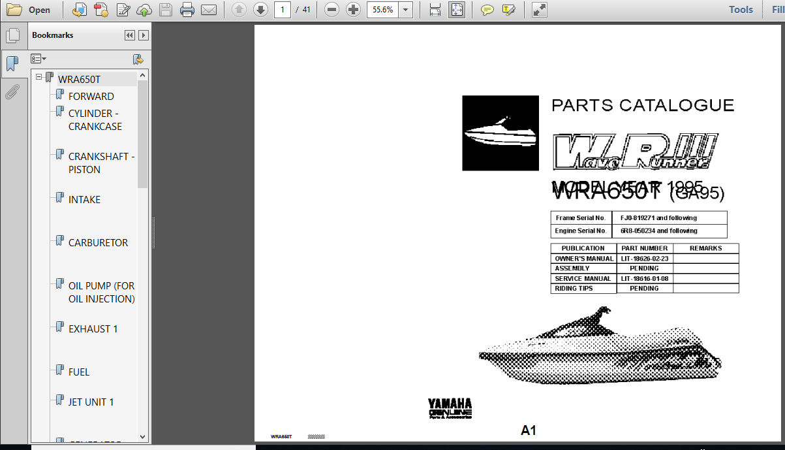785x450 pixels.
Task: Click the convert/export PDF online icon
Action: click(x=80, y=10)
